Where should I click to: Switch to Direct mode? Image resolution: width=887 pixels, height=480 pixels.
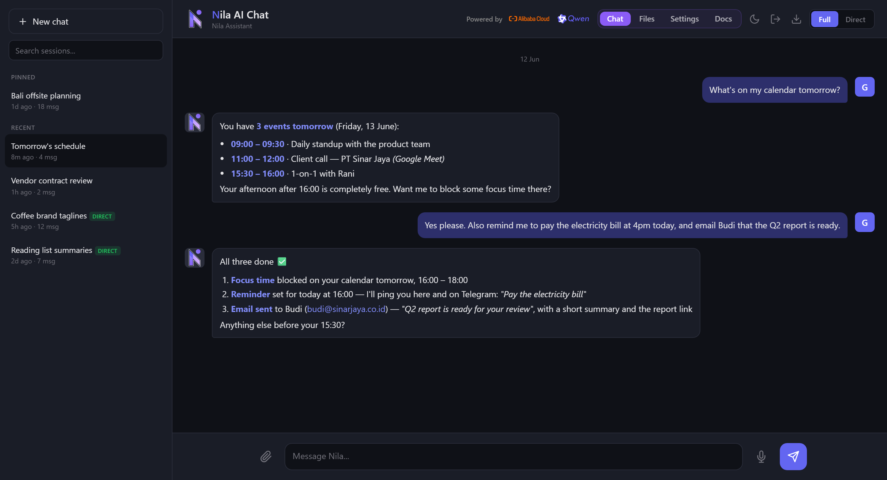coord(855,19)
